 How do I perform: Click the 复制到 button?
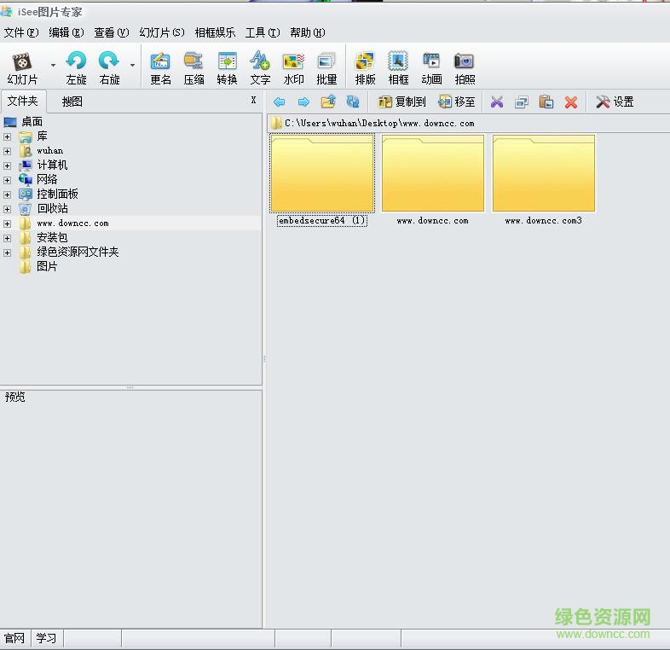click(x=401, y=102)
